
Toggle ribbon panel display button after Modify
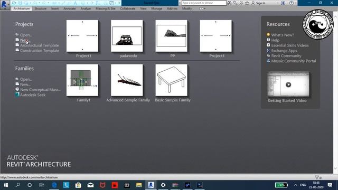(x=201, y=8)
